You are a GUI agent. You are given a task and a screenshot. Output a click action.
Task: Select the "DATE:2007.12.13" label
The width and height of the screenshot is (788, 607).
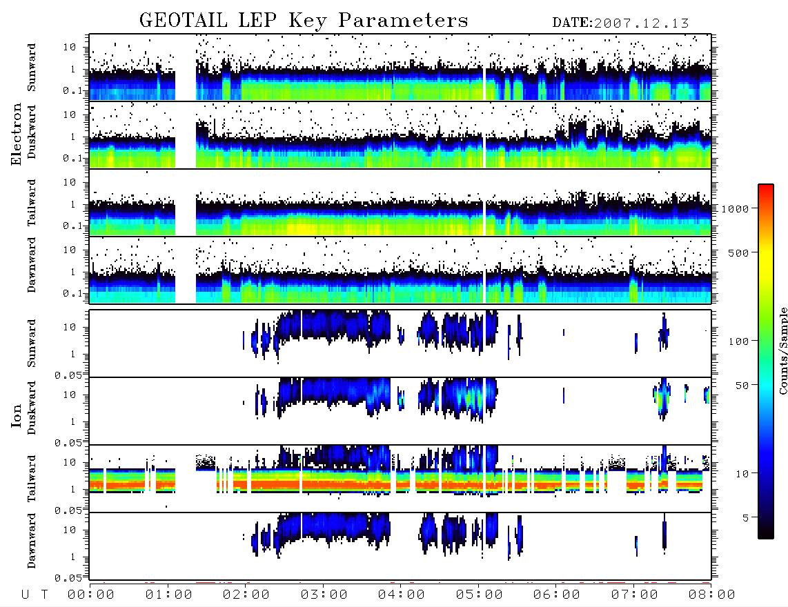coord(620,23)
